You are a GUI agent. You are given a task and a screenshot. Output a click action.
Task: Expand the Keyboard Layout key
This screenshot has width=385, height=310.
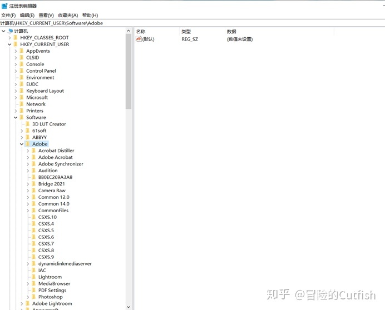point(16,91)
